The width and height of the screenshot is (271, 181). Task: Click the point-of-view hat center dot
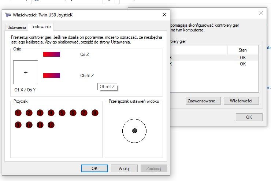tap(134, 131)
